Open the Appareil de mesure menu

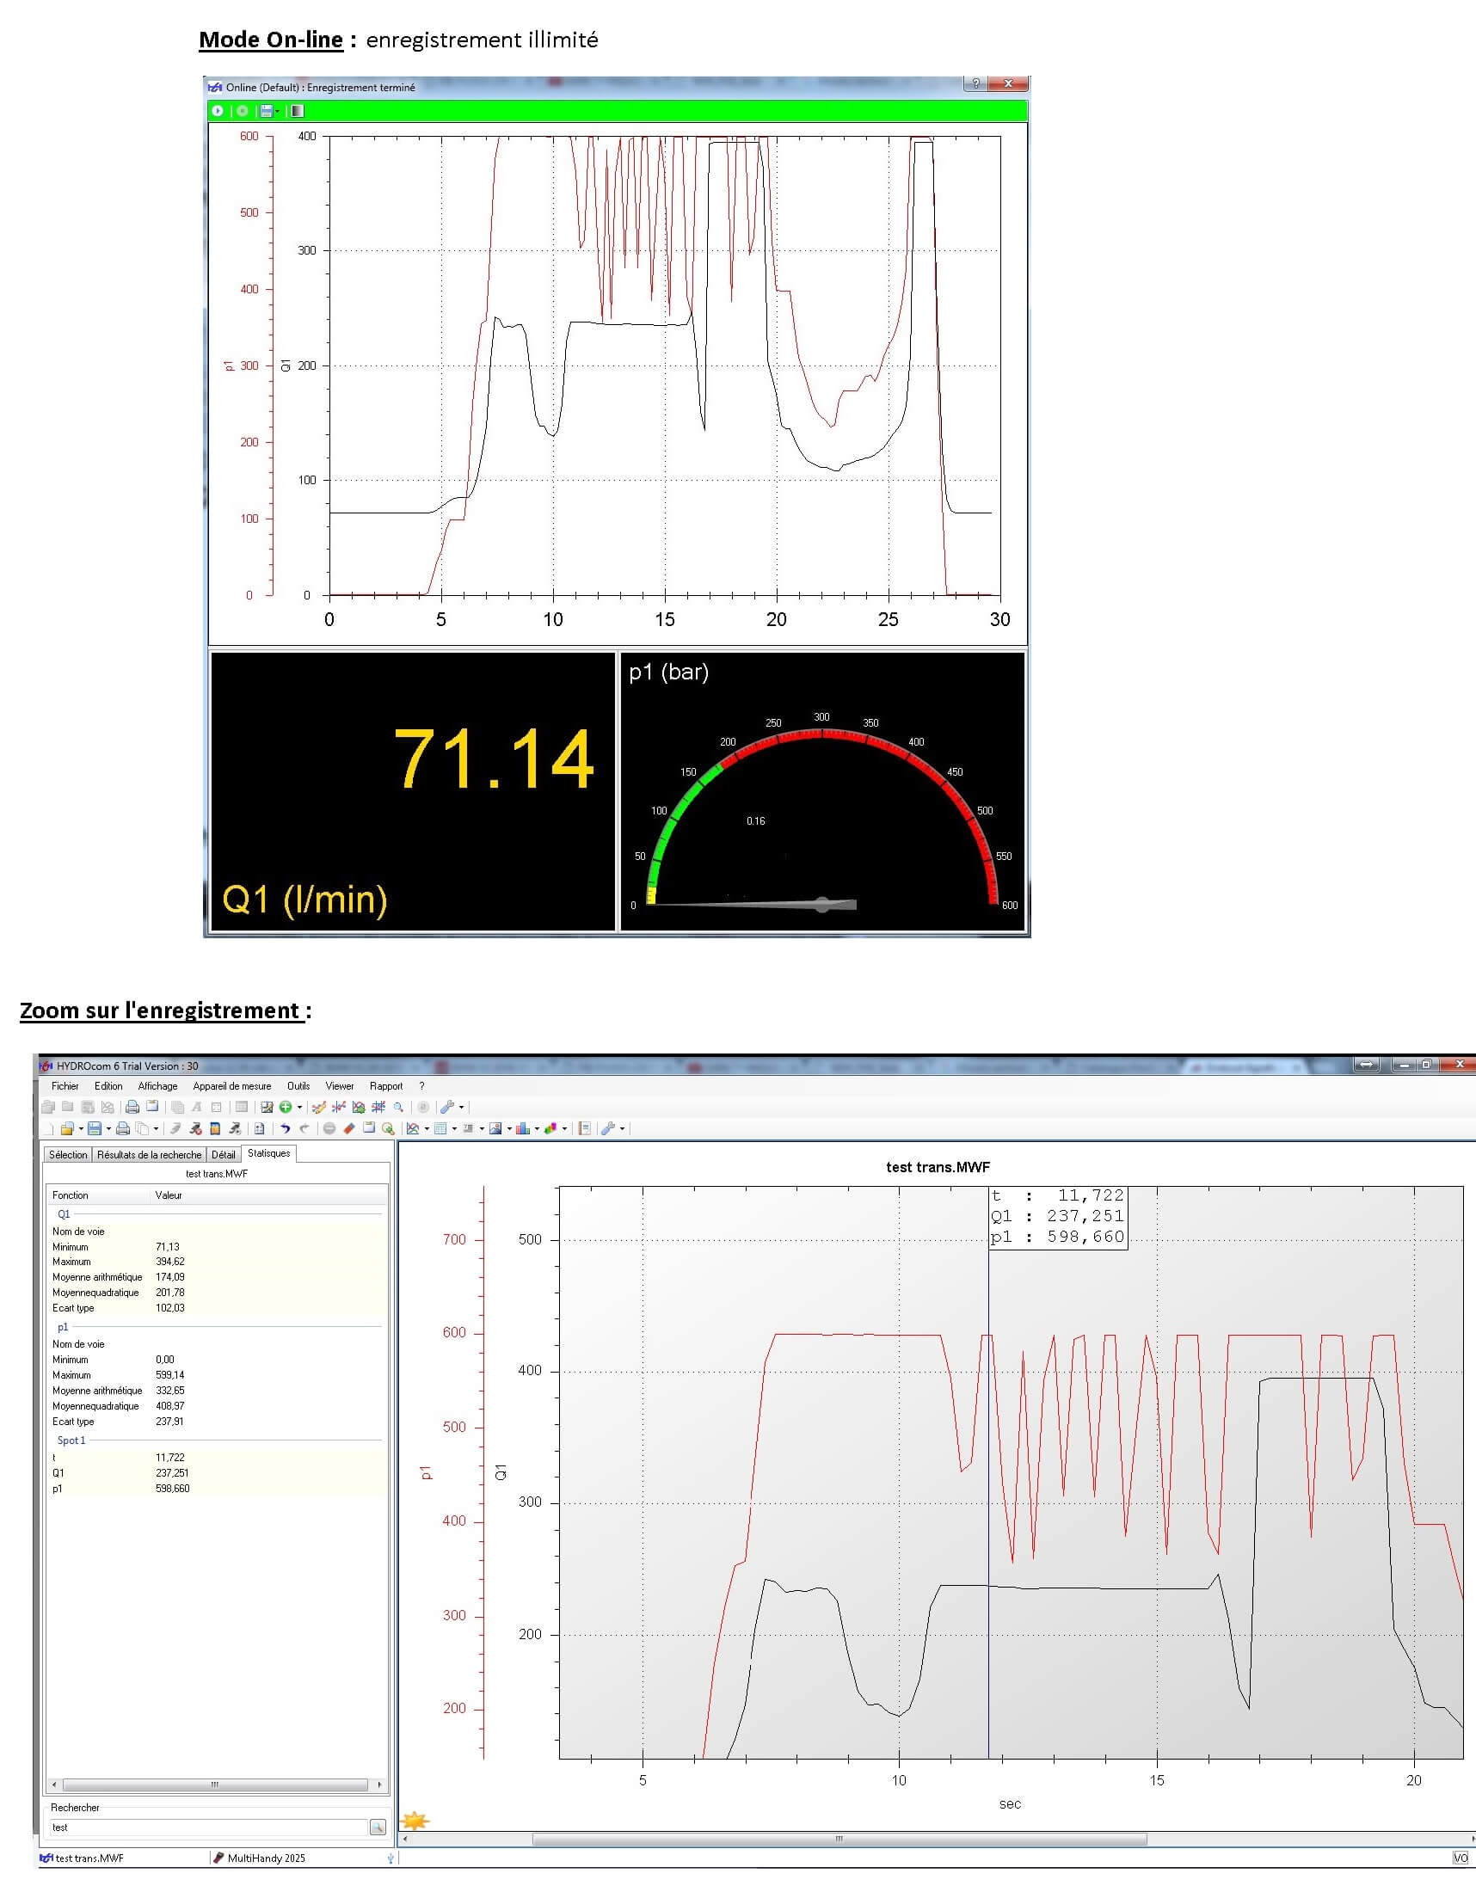pyautogui.click(x=231, y=1086)
